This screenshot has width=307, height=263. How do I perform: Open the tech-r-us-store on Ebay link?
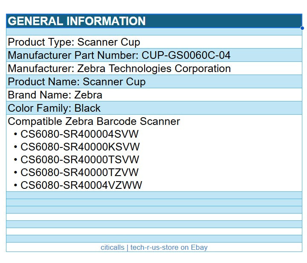pyautogui.click(x=169, y=247)
